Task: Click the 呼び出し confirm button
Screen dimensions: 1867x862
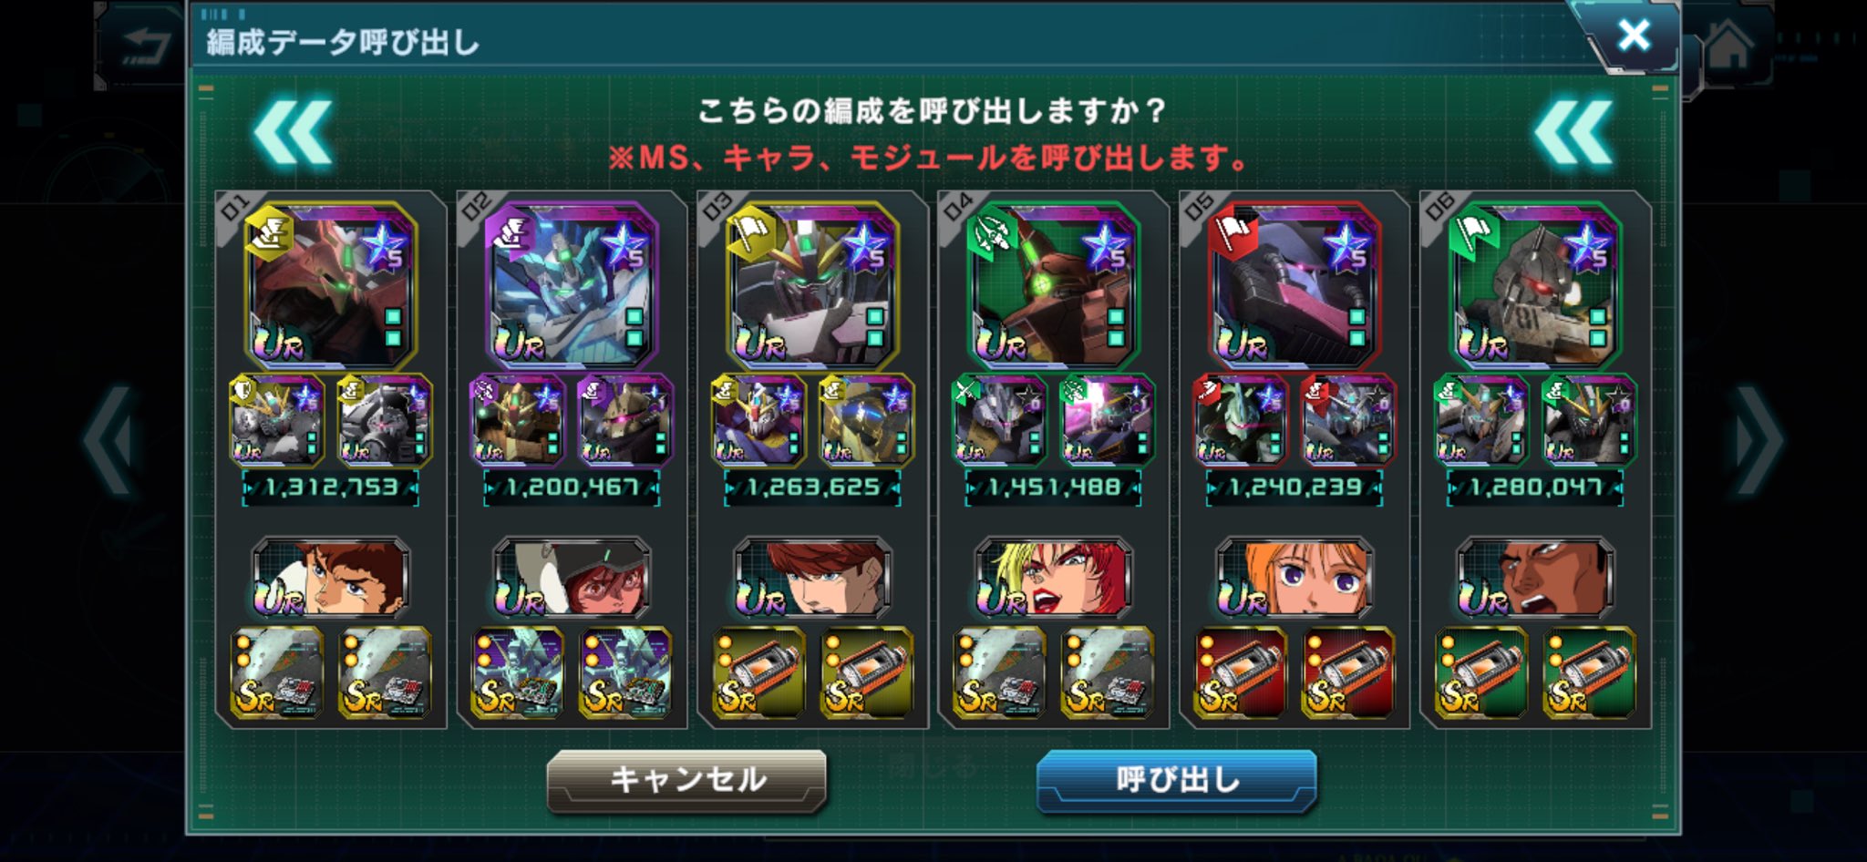Action: pos(1176,780)
